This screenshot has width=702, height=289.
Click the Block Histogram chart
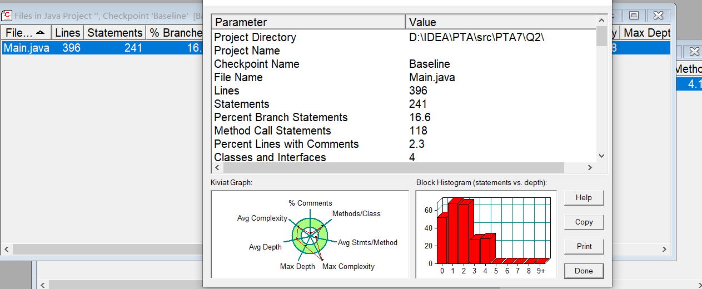tap(486, 234)
